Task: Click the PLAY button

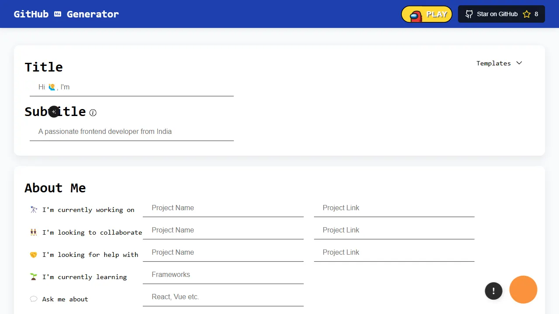Action: [427, 14]
